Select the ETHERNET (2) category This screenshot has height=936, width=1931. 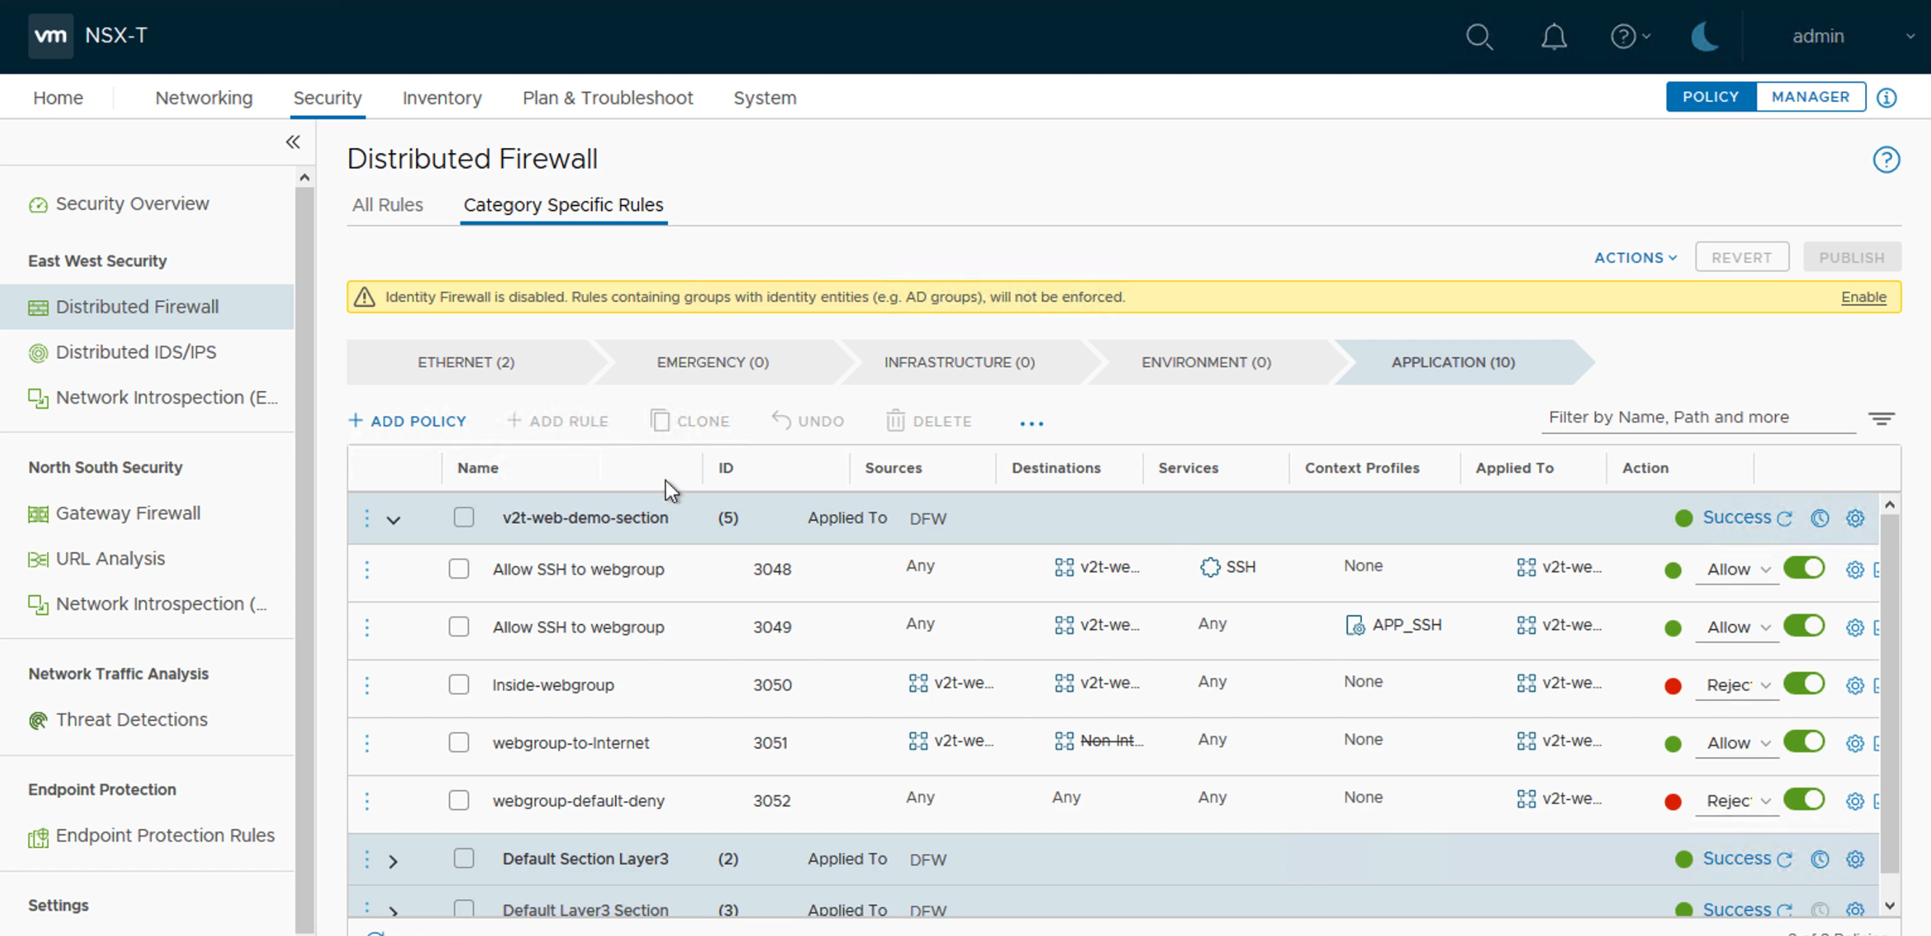point(465,362)
